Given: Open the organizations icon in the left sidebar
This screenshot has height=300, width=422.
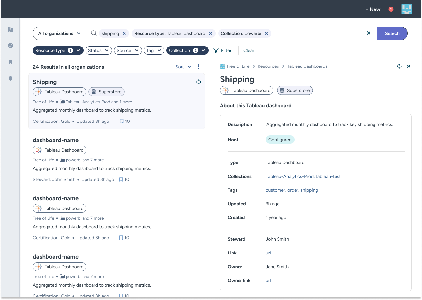Looking at the screenshot, I should click(10, 29).
